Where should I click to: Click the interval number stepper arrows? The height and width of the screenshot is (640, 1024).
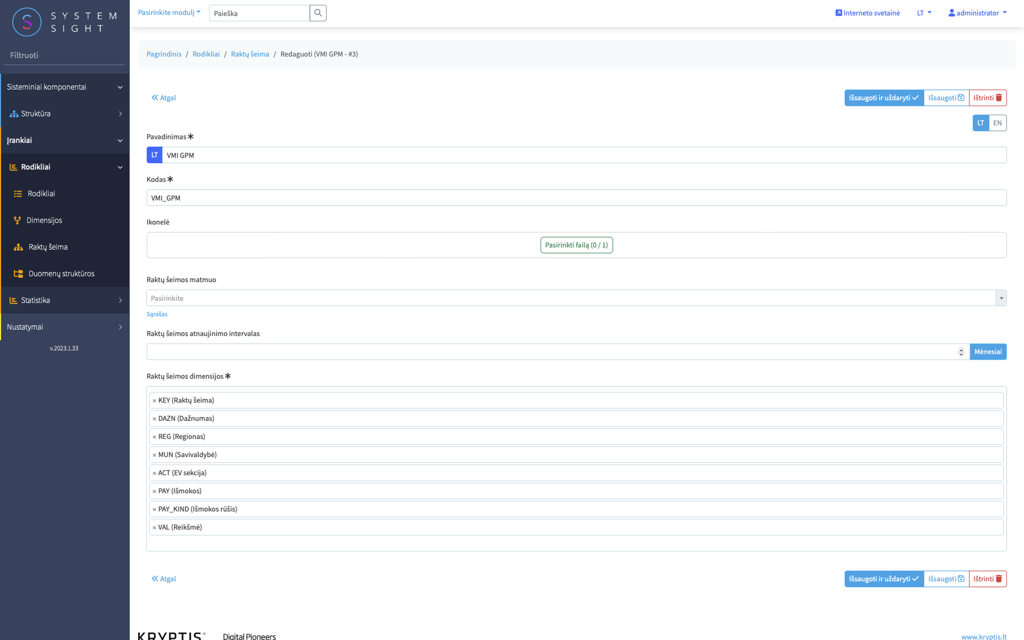click(x=961, y=352)
